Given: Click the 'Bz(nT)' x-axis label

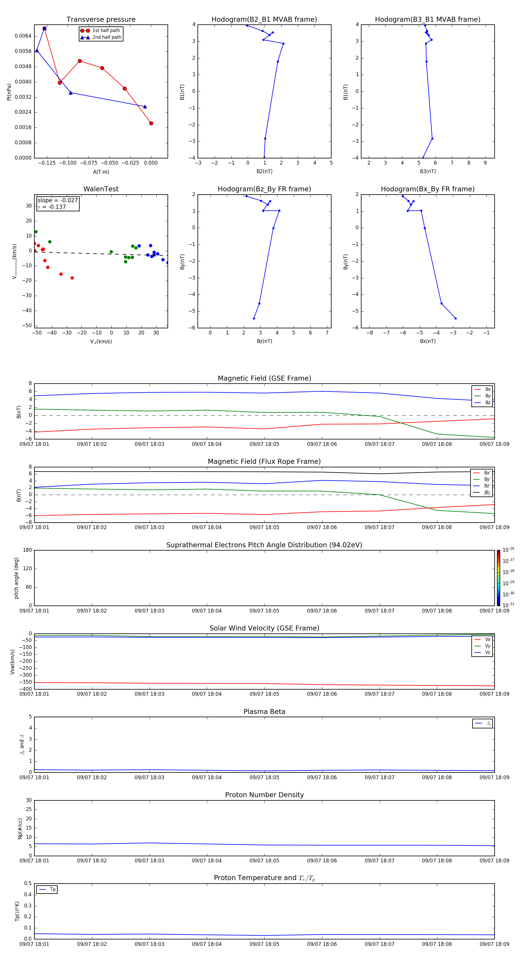Looking at the screenshot, I should click(264, 341).
